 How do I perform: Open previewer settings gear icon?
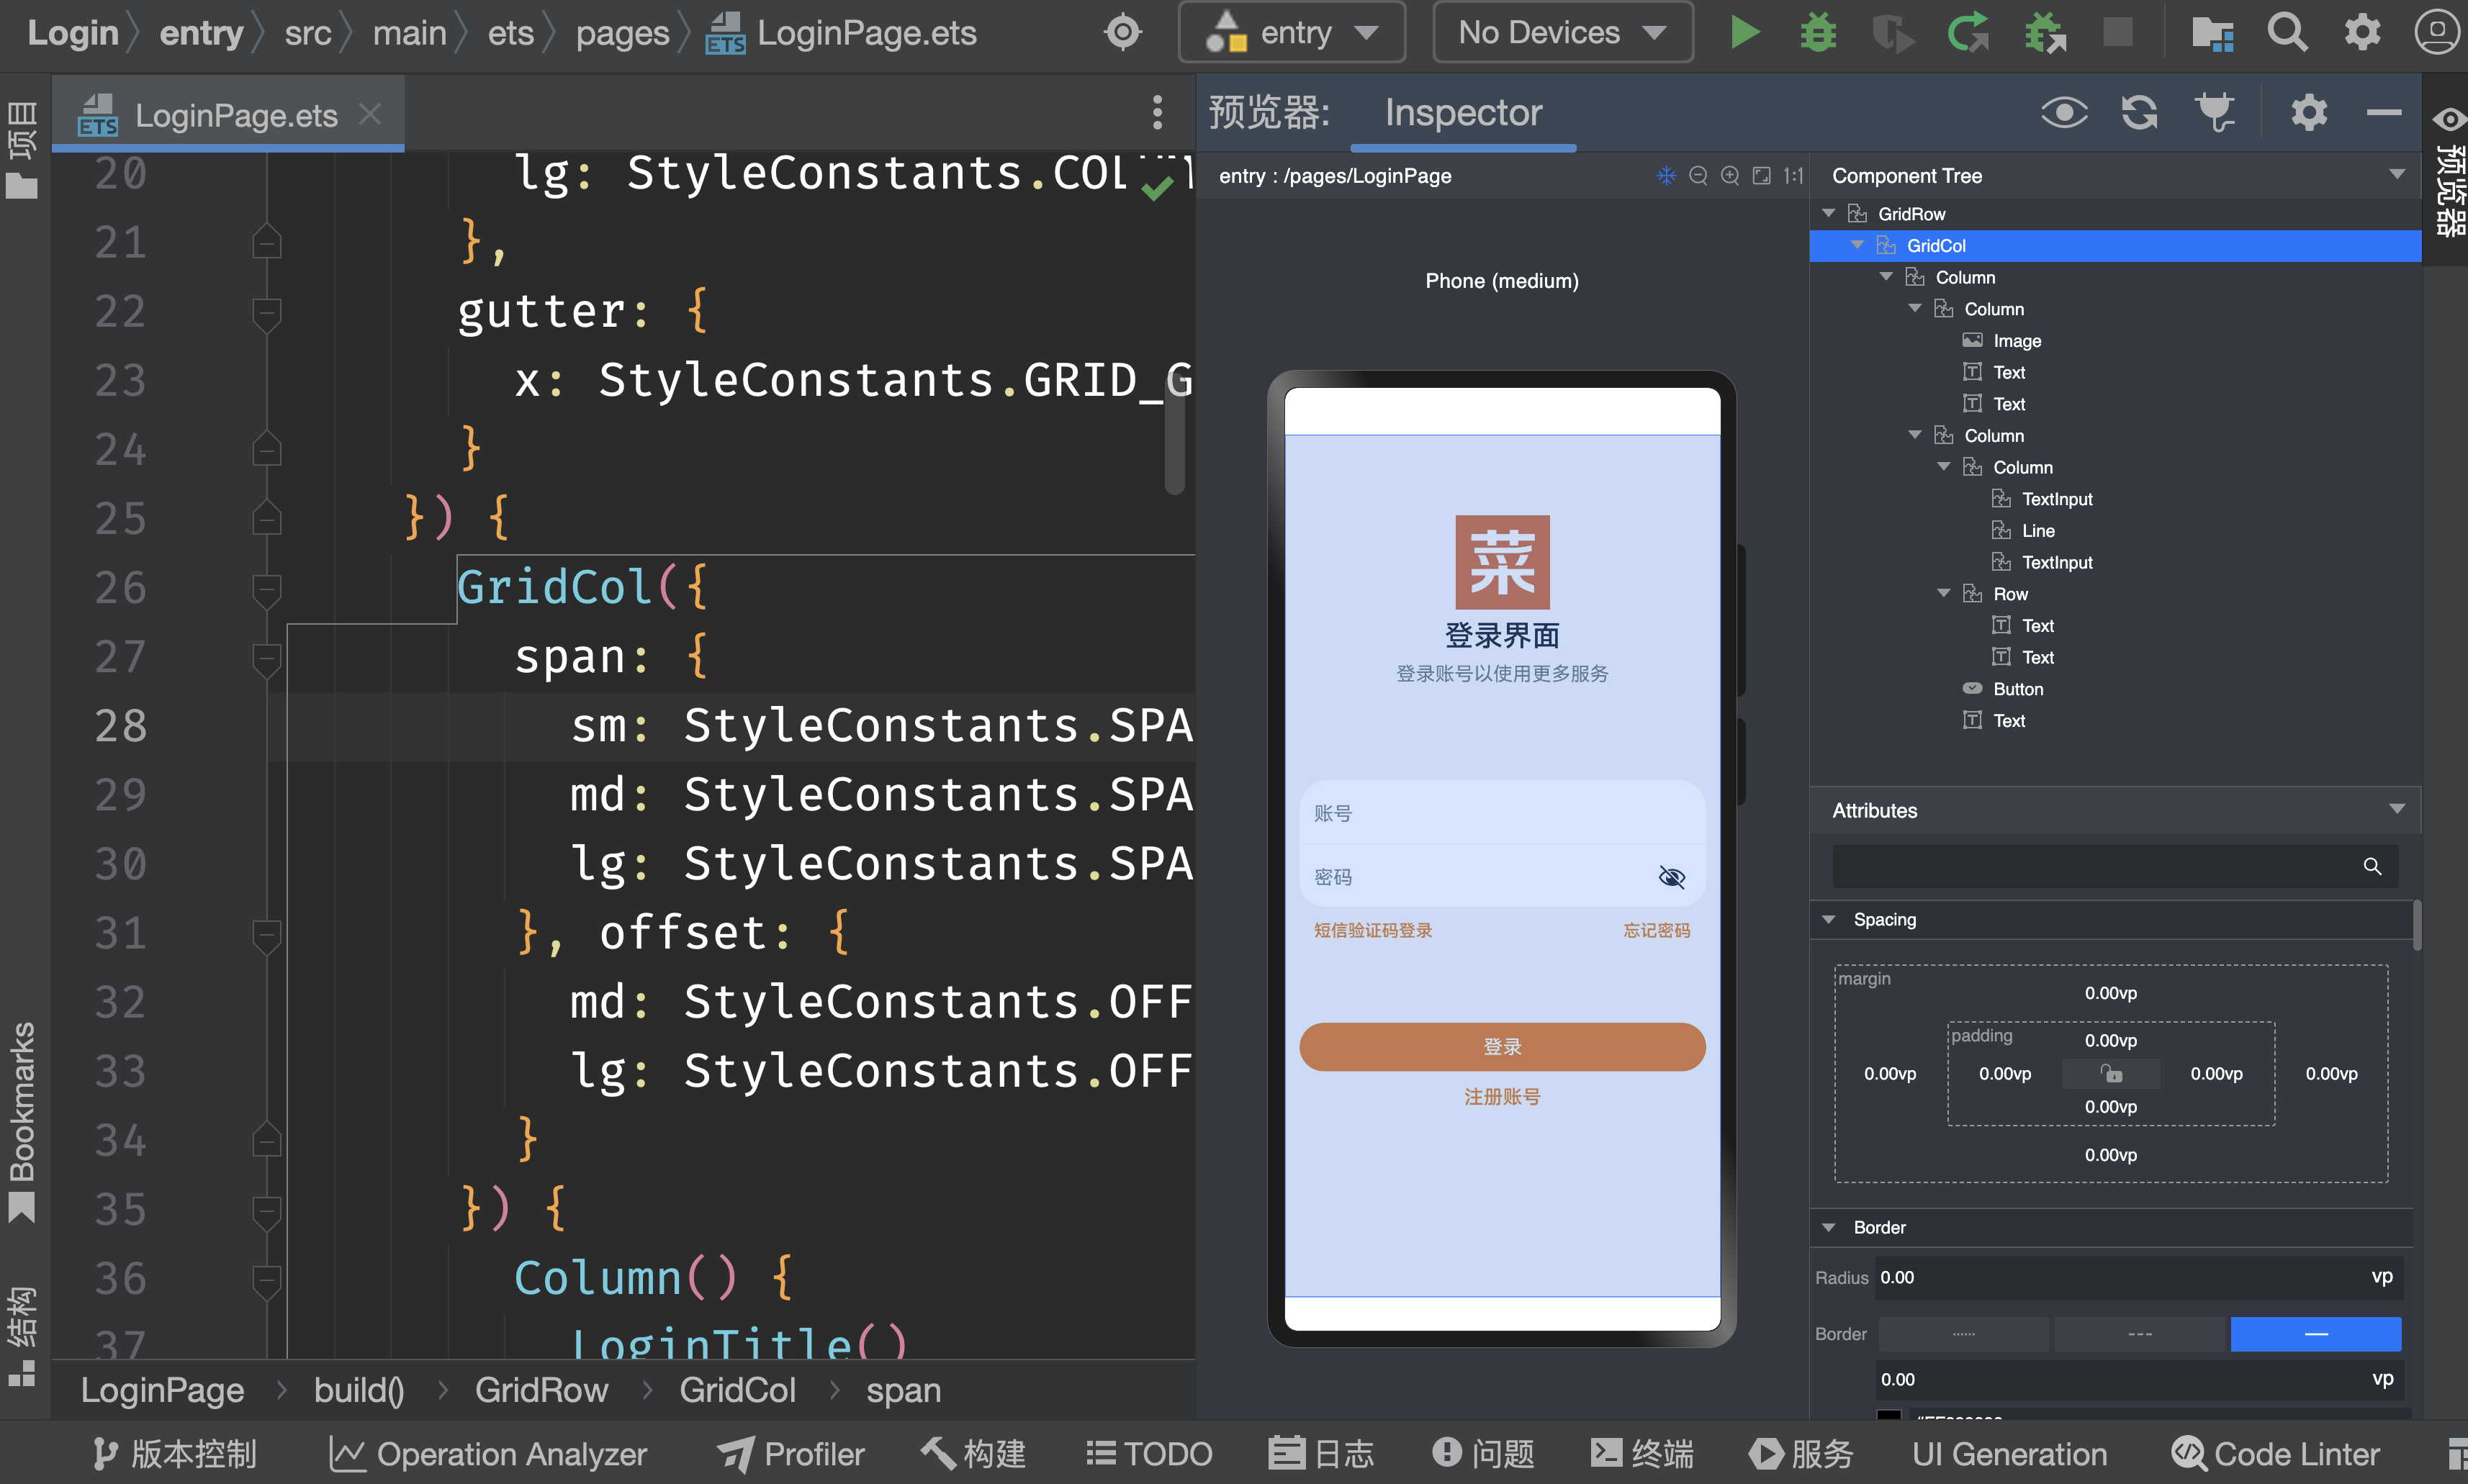click(x=2308, y=112)
